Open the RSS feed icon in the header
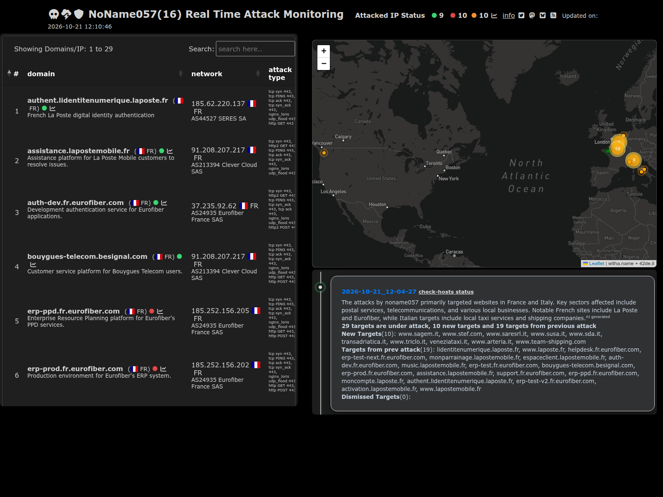This screenshot has width=663, height=497. coord(553,15)
